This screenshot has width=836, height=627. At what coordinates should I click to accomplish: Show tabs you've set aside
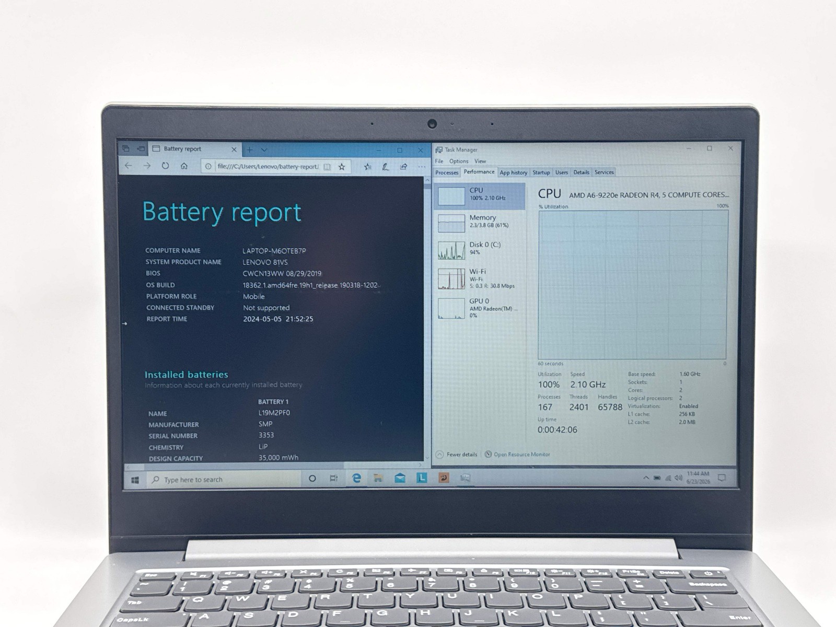pyautogui.click(x=126, y=149)
